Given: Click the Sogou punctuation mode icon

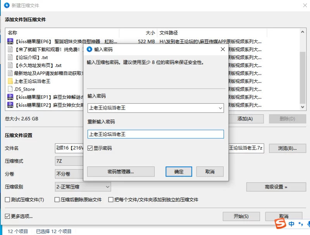Looking at the screenshot, I should coord(301,224).
